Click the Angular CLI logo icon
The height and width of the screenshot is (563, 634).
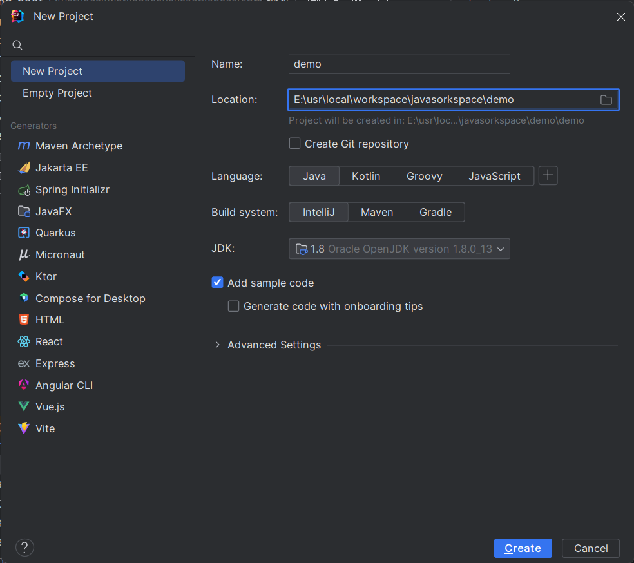pyautogui.click(x=24, y=385)
